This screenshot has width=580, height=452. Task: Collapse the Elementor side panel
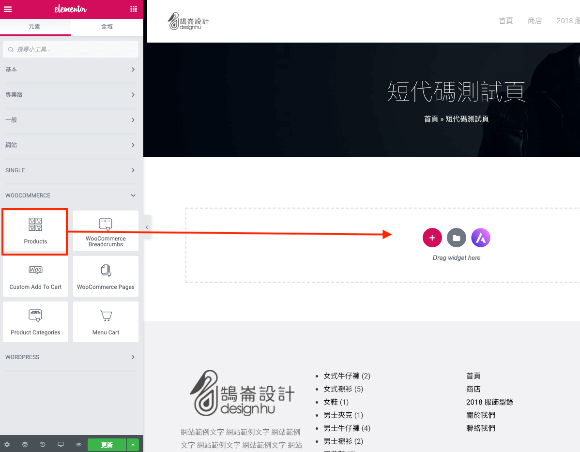click(x=147, y=227)
